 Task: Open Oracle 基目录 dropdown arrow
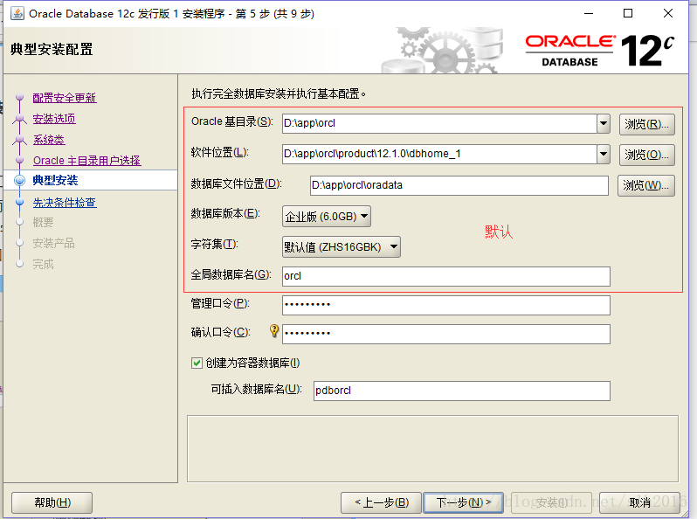(604, 124)
